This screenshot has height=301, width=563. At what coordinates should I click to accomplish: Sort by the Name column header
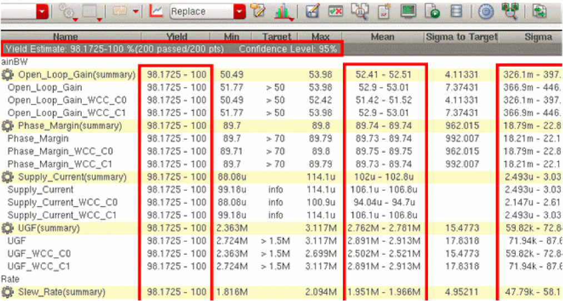66,37
